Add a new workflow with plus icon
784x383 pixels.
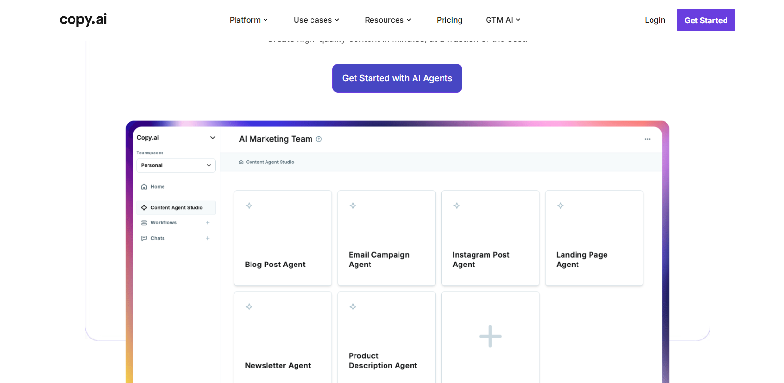207,223
